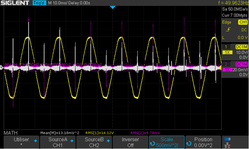Viewport: 249px width, 149px height.
Task: Click the blue arrow on SourceB softkey
Action: click(108, 140)
